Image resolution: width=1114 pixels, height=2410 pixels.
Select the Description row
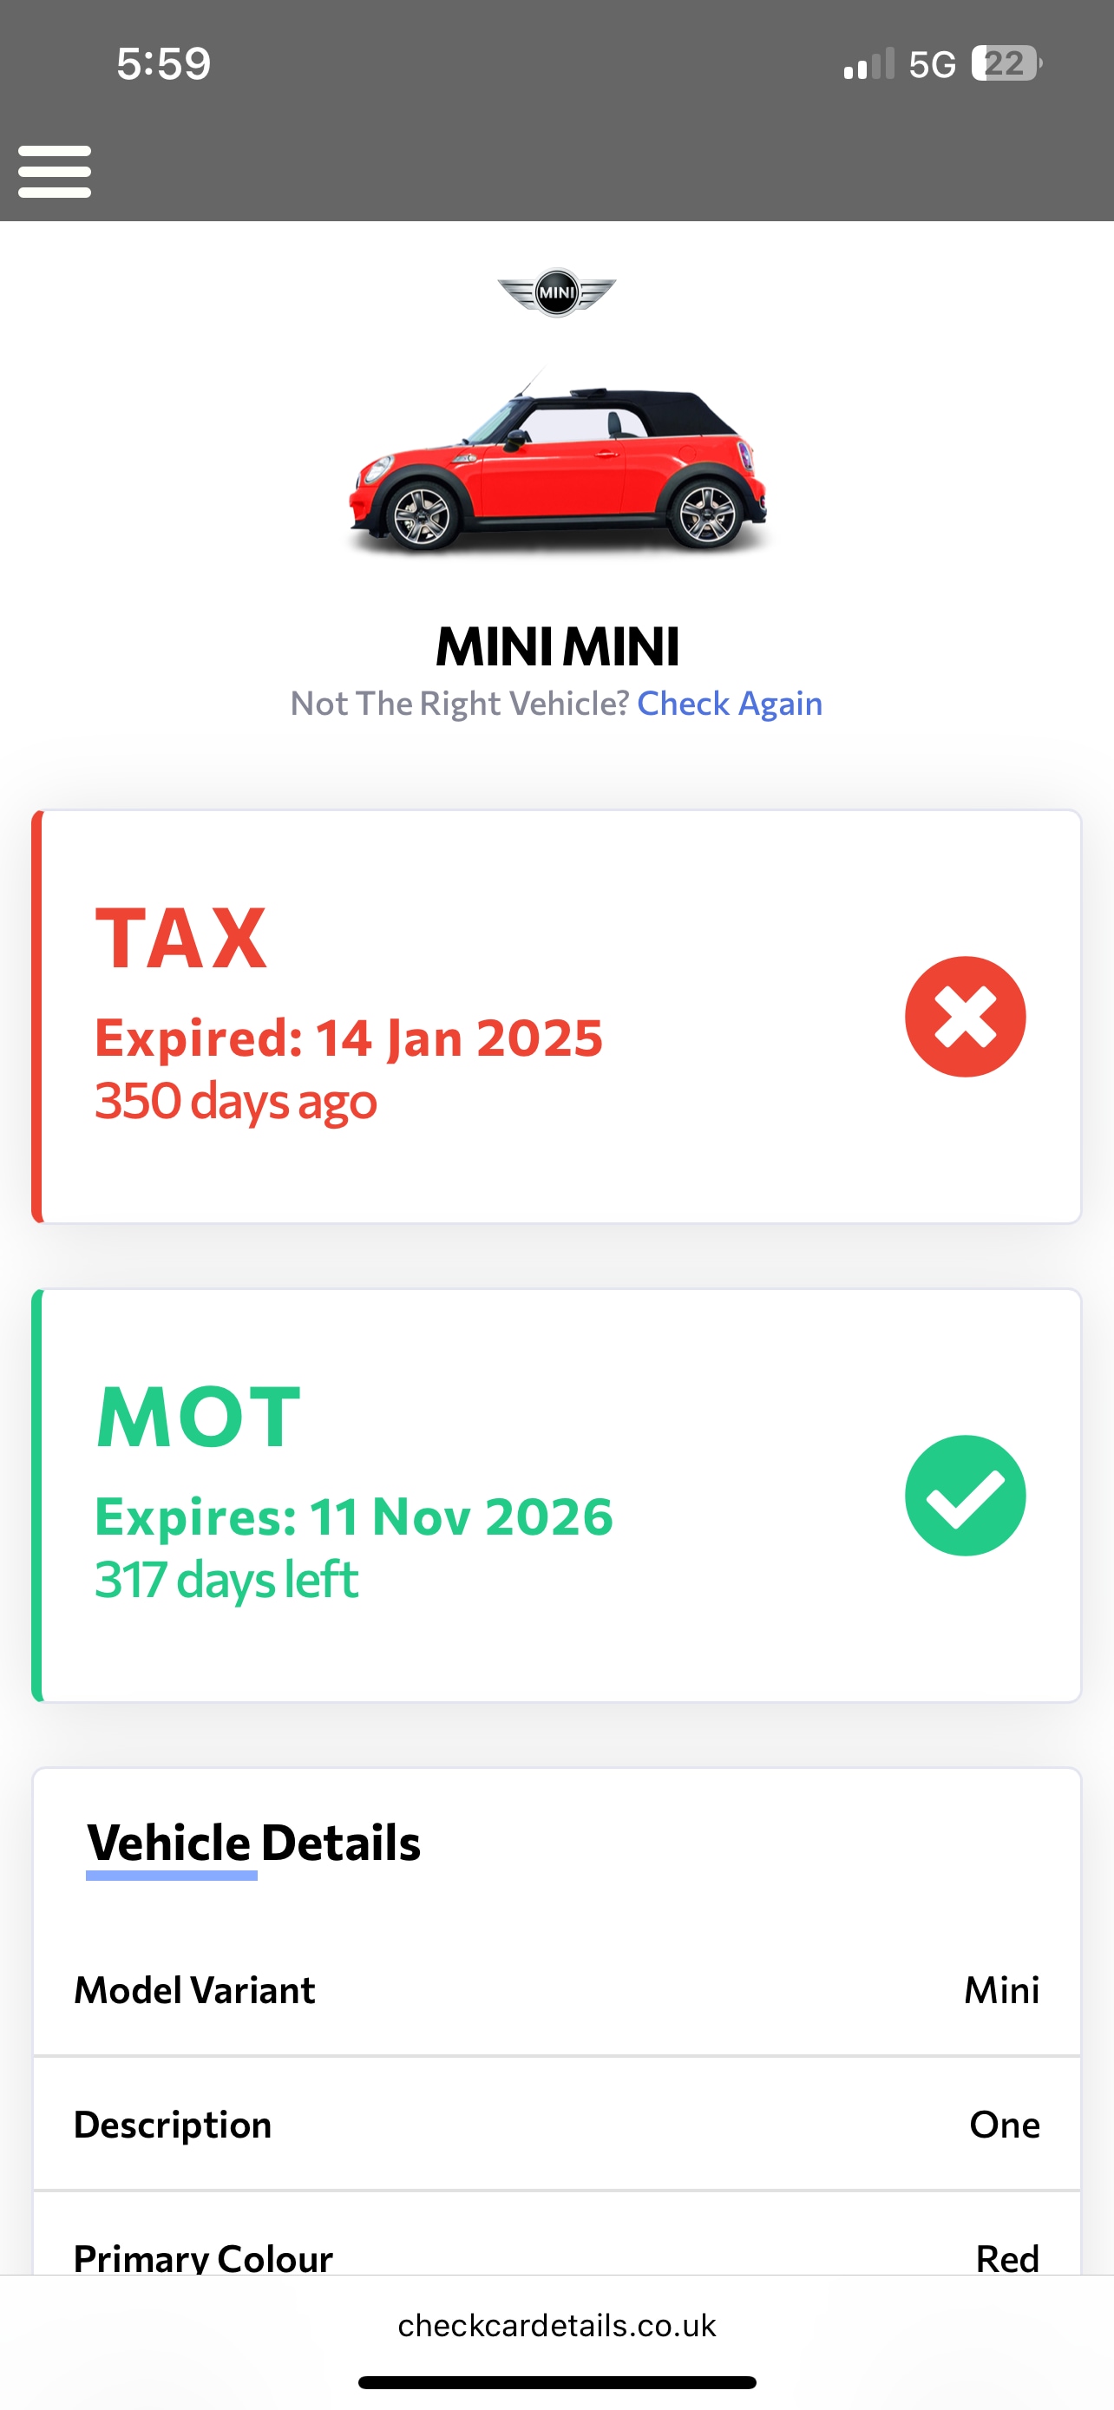click(556, 2125)
